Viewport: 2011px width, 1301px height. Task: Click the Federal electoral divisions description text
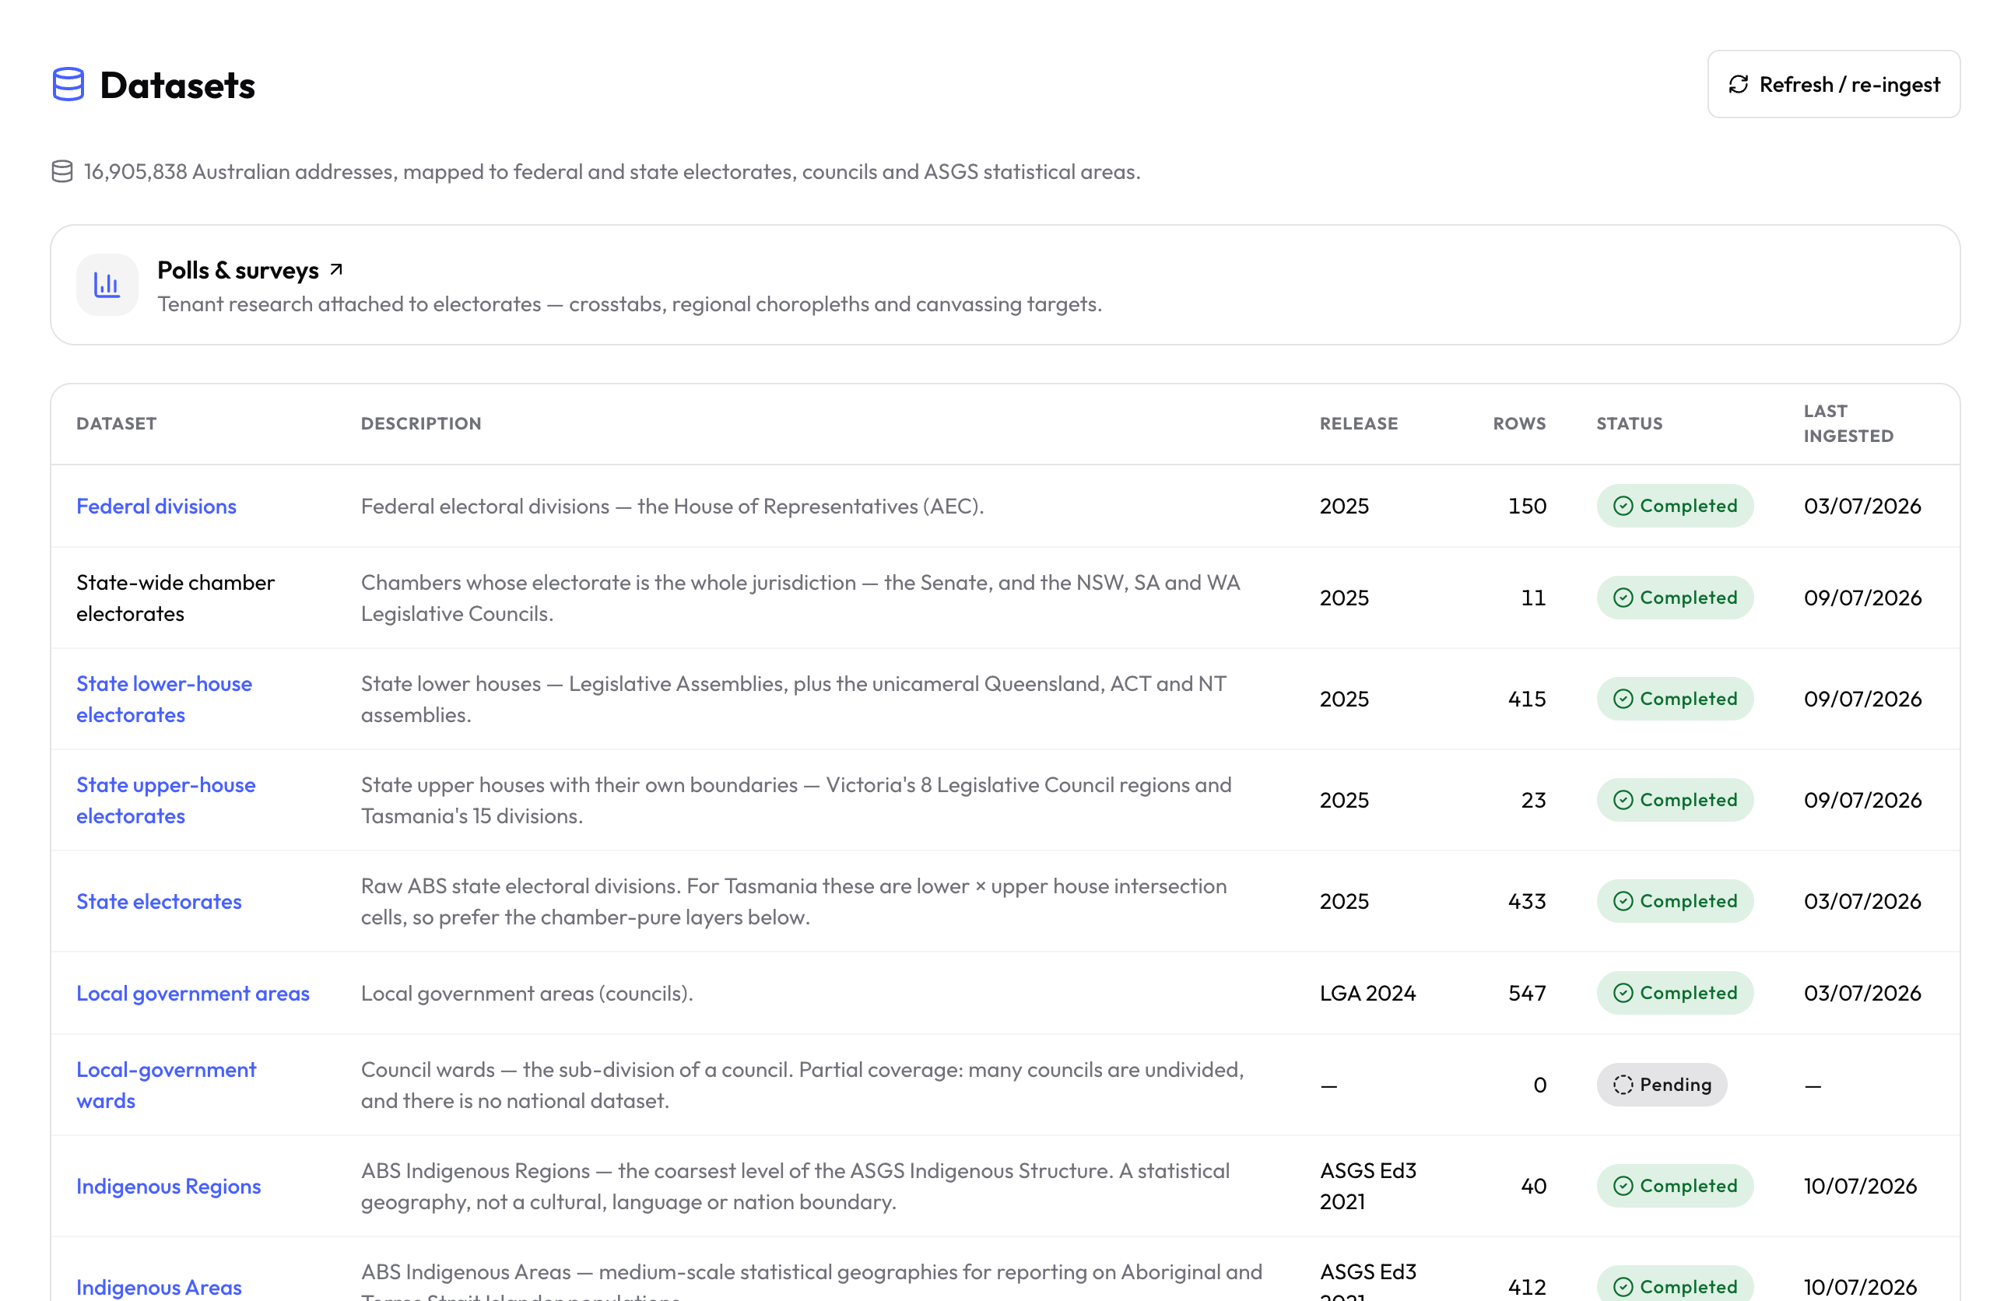[672, 506]
